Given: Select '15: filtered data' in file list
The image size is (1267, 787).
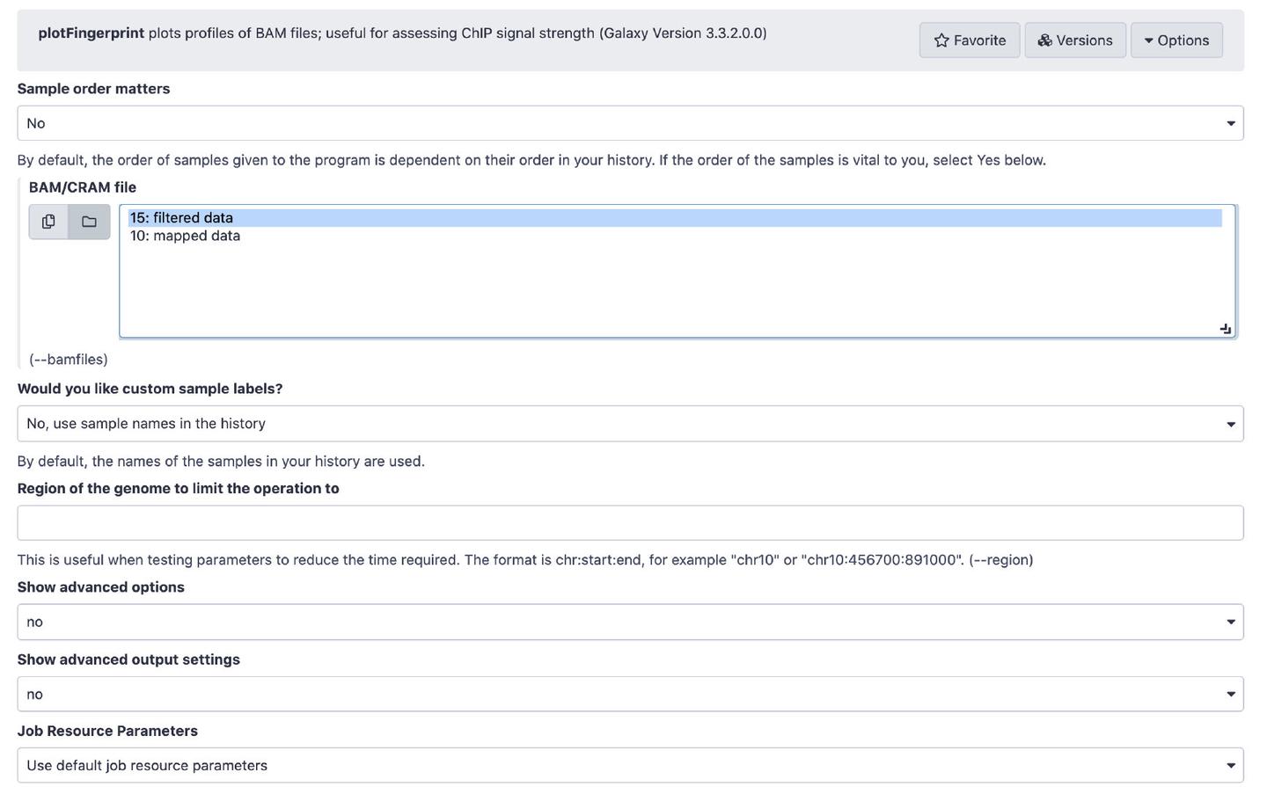Looking at the screenshot, I should coord(181,218).
